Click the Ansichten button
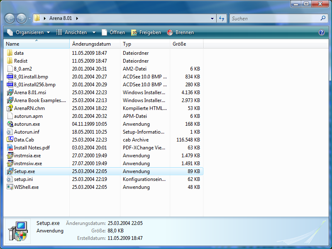This screenshot has width=332, height=249. point(72,32)
